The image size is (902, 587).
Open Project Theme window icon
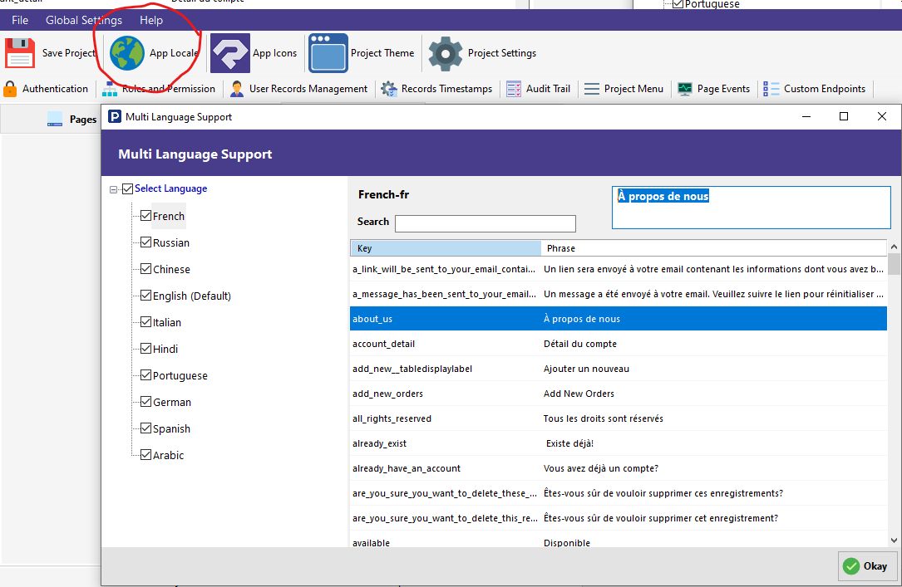pos(328,53)
